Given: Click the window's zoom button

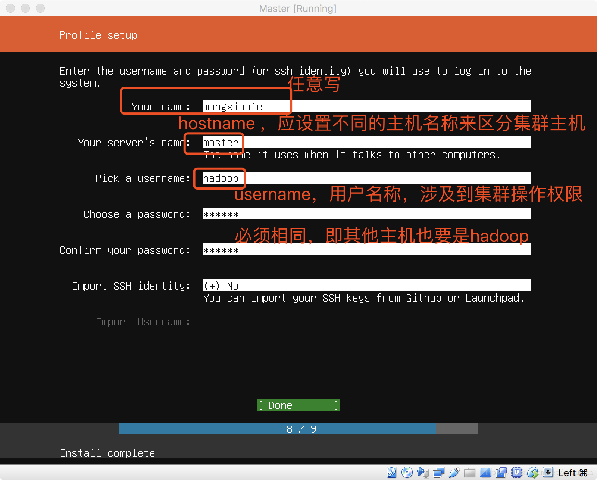Looking at the screenshot, I should click(x=40, y=8).
